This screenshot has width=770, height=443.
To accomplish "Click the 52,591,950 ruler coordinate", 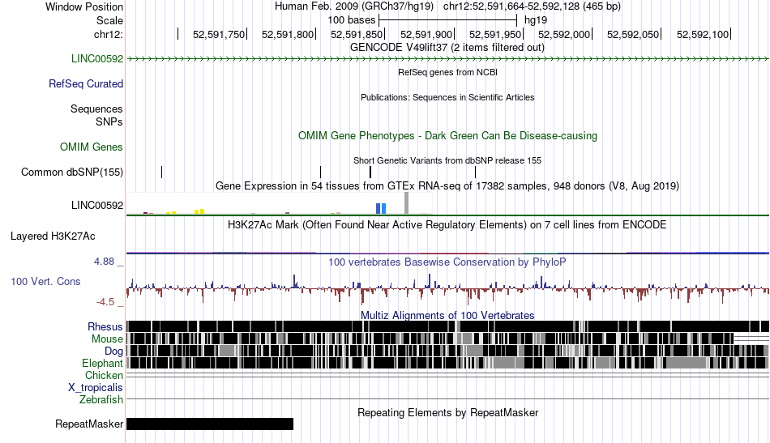I will (495, 34).
